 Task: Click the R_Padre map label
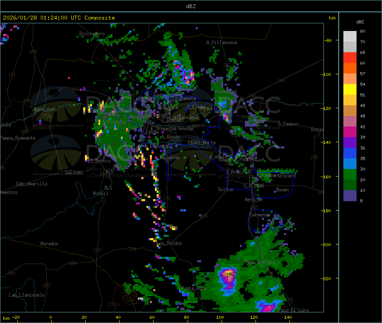point(243,159)
